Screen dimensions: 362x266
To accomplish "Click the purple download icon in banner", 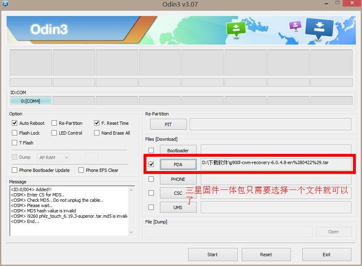I will (x=295, y=26).
